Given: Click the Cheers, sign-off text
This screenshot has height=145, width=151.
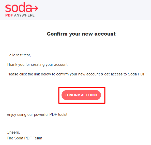Looking at the screenshot, I should pos(13,132).
